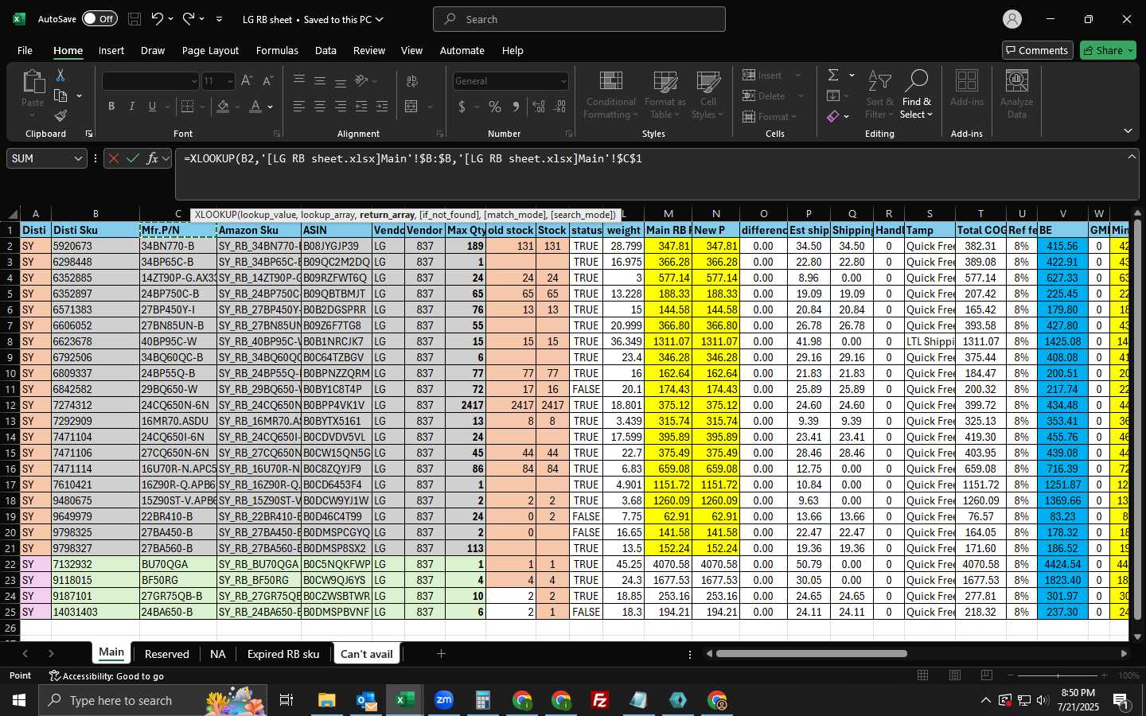Viewport: 1146px width, 716px height.
Task: Toggle Center horizontal alignment
Action: [x=320, y=107]
